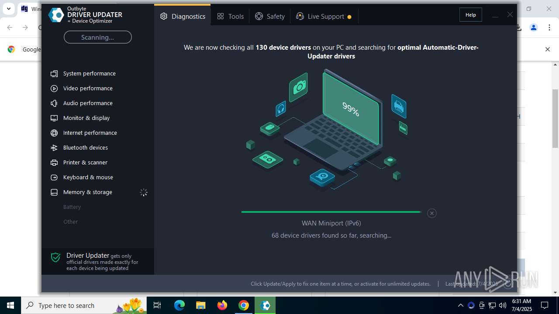
Task: Click the Help button
Action: (x=470, y=15)
